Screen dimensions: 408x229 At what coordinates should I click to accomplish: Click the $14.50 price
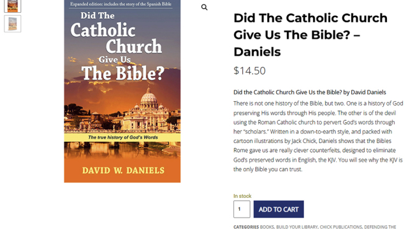click(249, 71)
